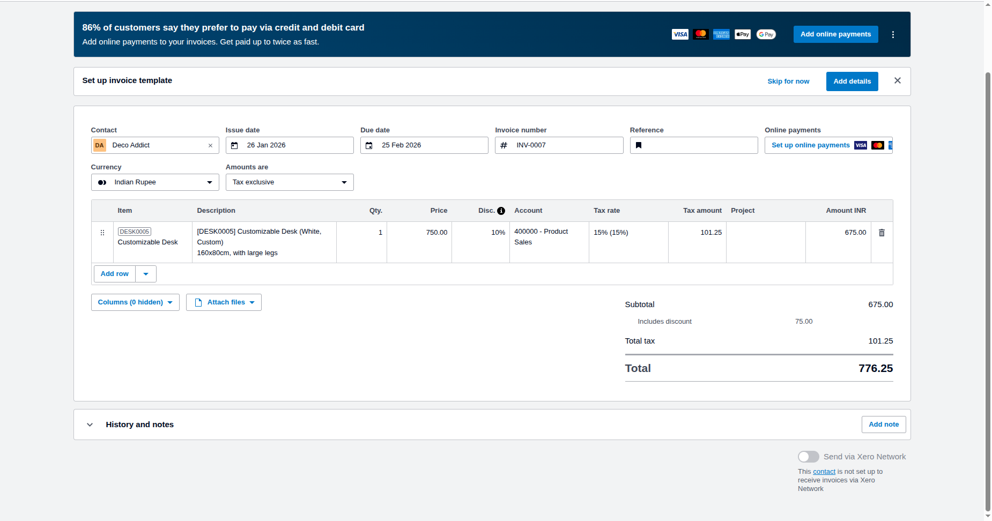The image size is (992, 521).
Task: Open the contact link in Xero Network note
Action: tap(824, 472)
